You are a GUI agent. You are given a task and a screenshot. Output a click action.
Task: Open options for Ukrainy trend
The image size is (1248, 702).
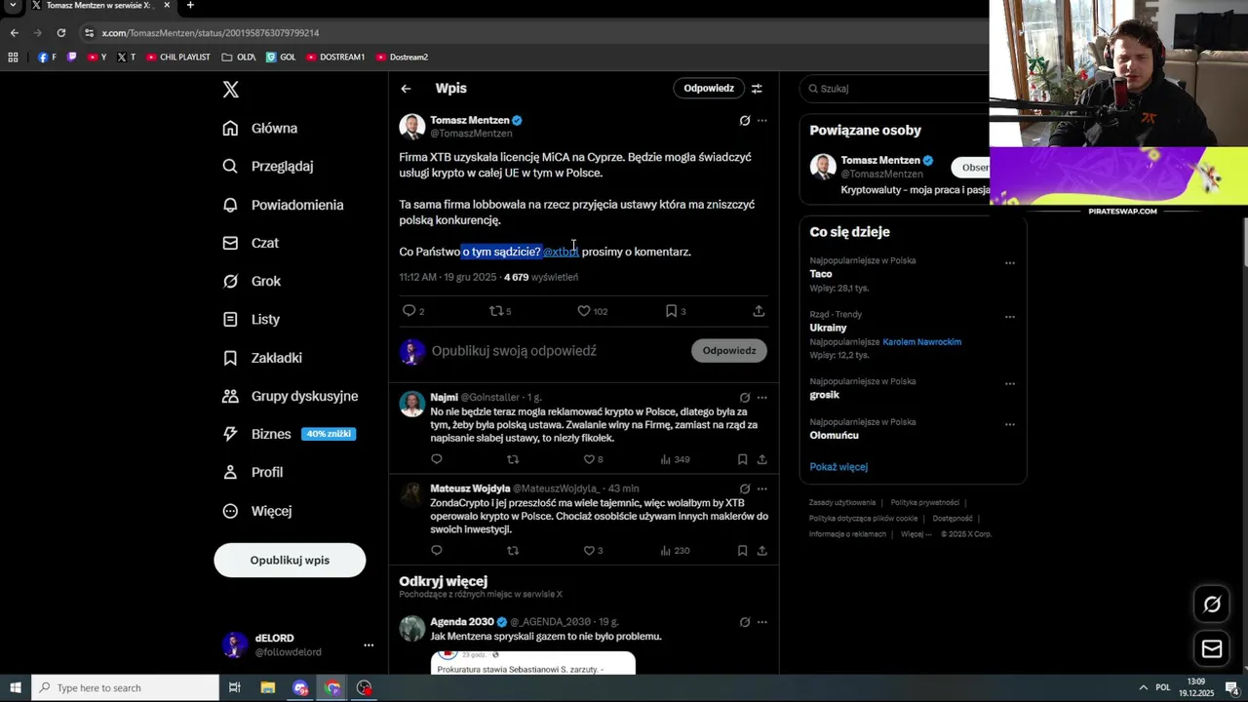(x=1010, y=317)
